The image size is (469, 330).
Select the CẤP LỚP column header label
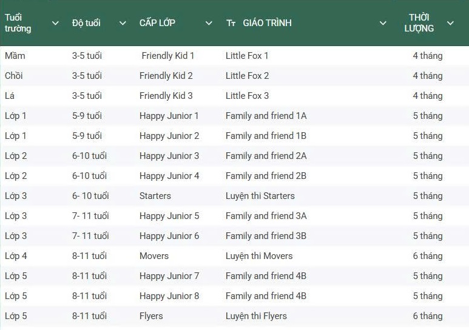[157, 22]
